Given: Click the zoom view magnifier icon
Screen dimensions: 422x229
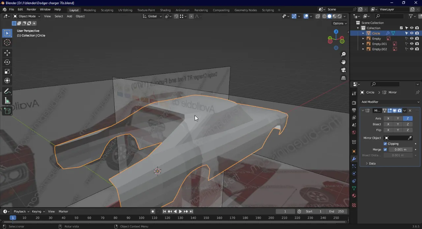Looking at the screenshot, I should click(x=344, y=54).
